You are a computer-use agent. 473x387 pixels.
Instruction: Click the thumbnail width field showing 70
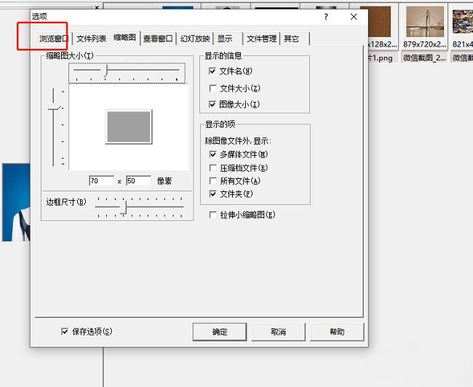point(101,180)
